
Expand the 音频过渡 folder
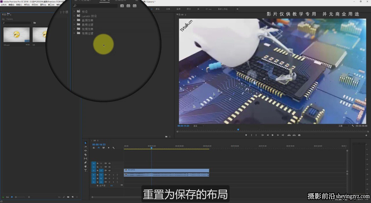tap(74, 25)
